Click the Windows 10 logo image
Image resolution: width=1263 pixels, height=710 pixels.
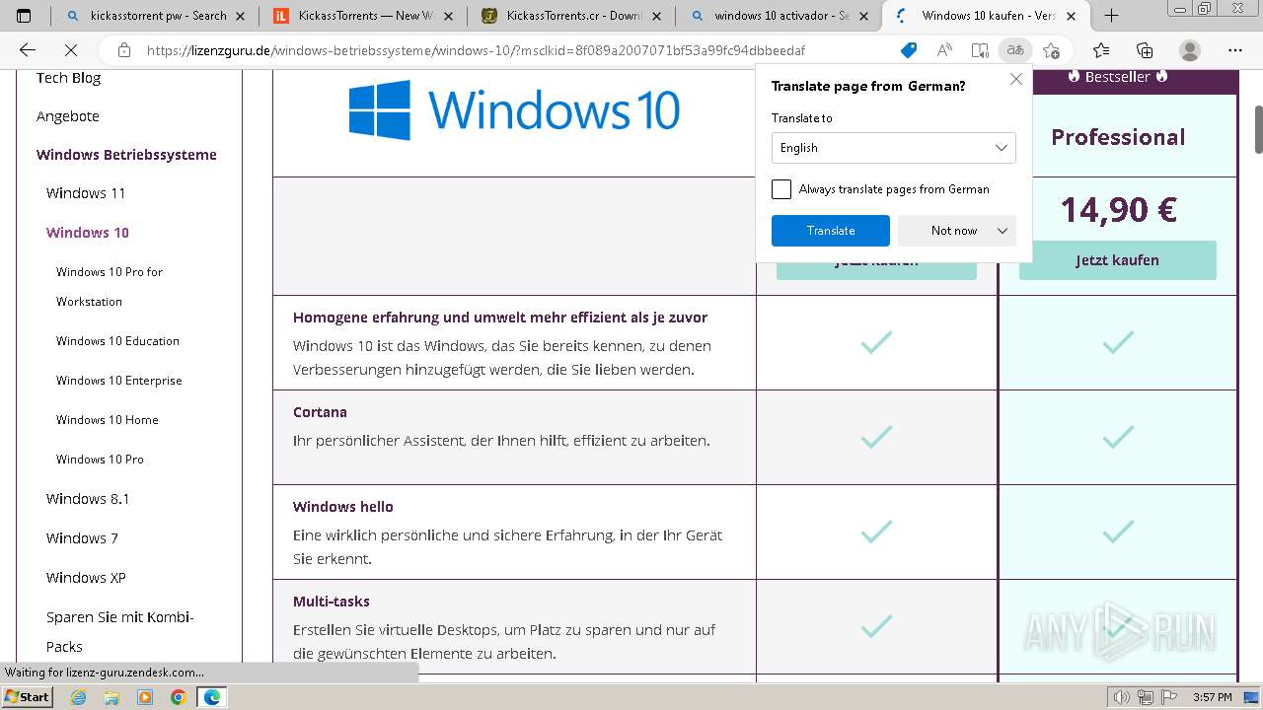tap(514, 109)
